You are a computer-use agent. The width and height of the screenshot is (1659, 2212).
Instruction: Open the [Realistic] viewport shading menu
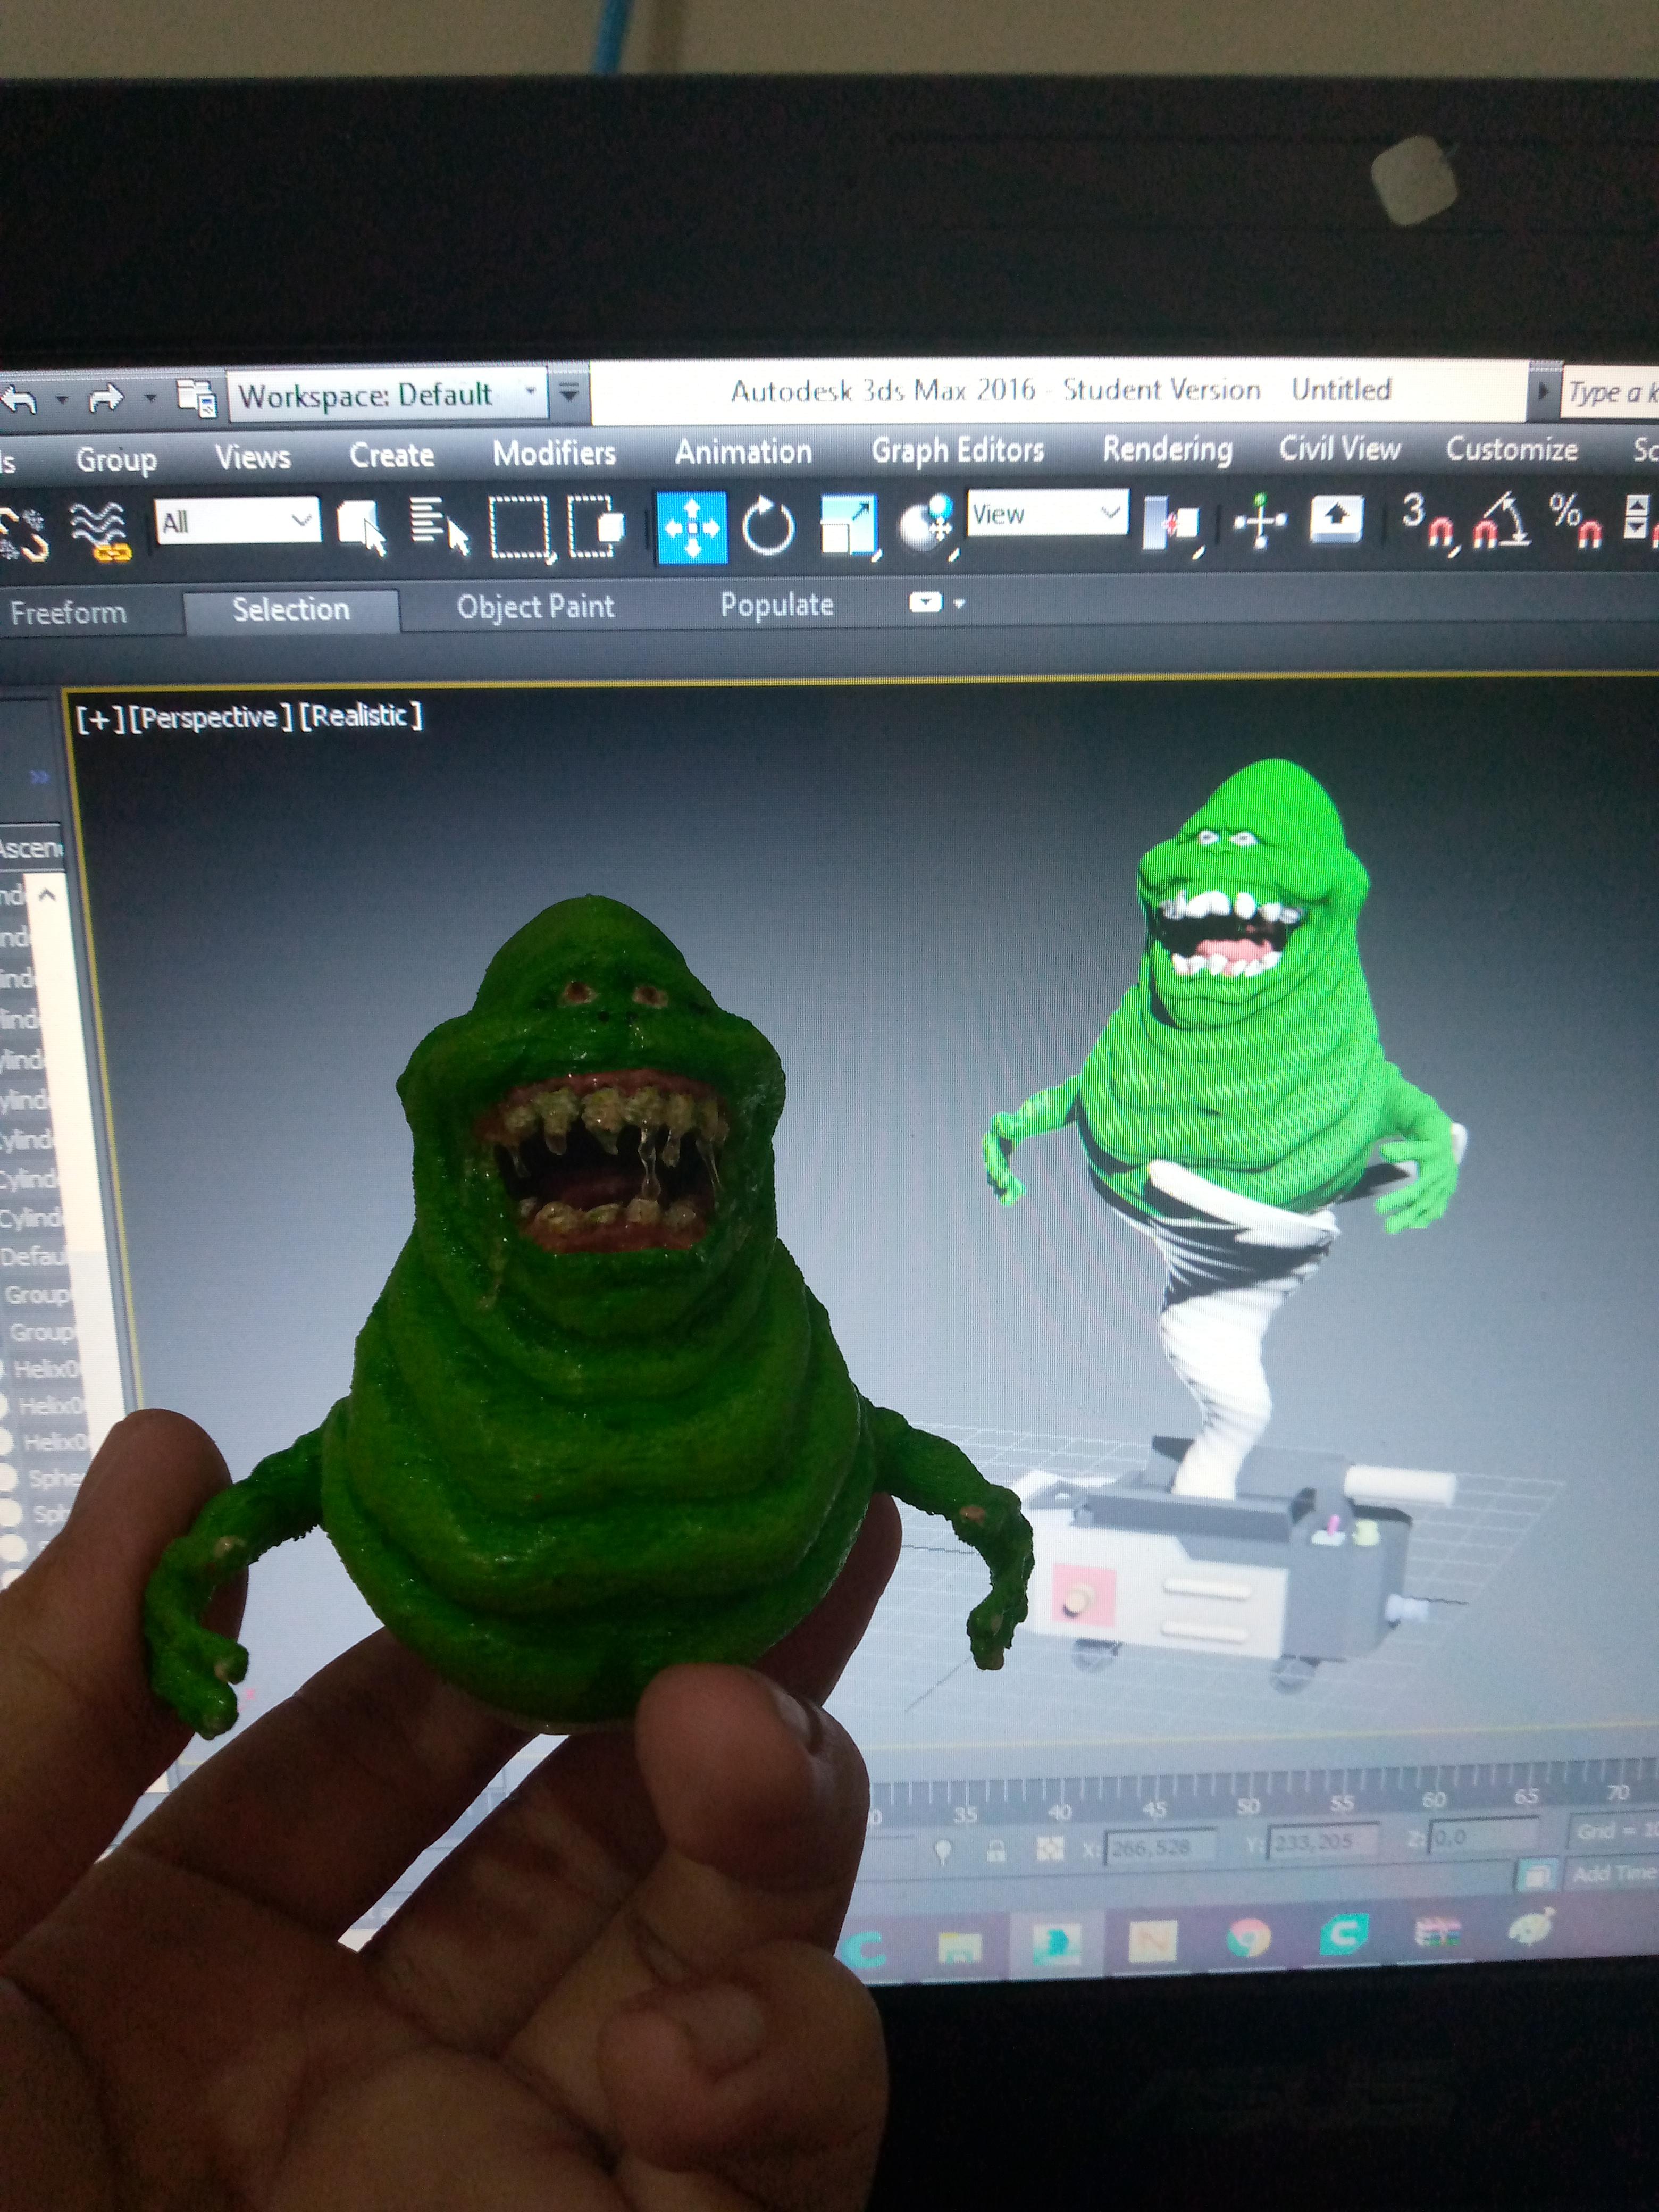click(361, 716)
